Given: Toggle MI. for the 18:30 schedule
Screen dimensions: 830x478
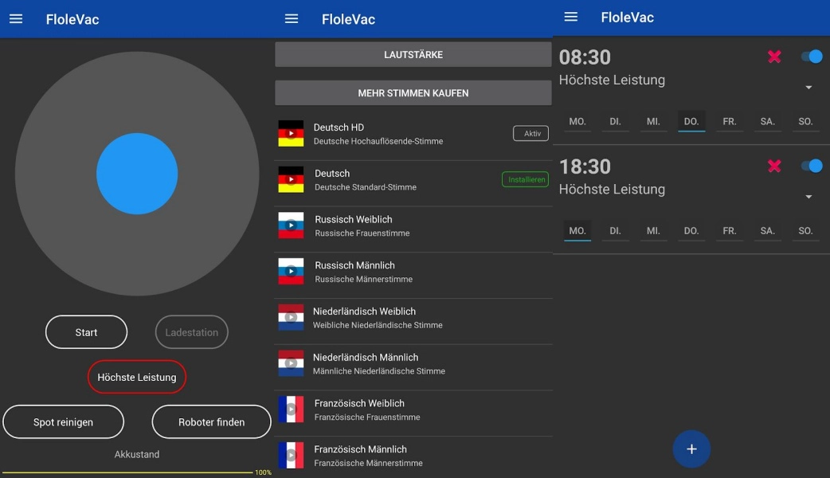Looking at the screenshot, I should pyautogui.click(x=653, y=231).
